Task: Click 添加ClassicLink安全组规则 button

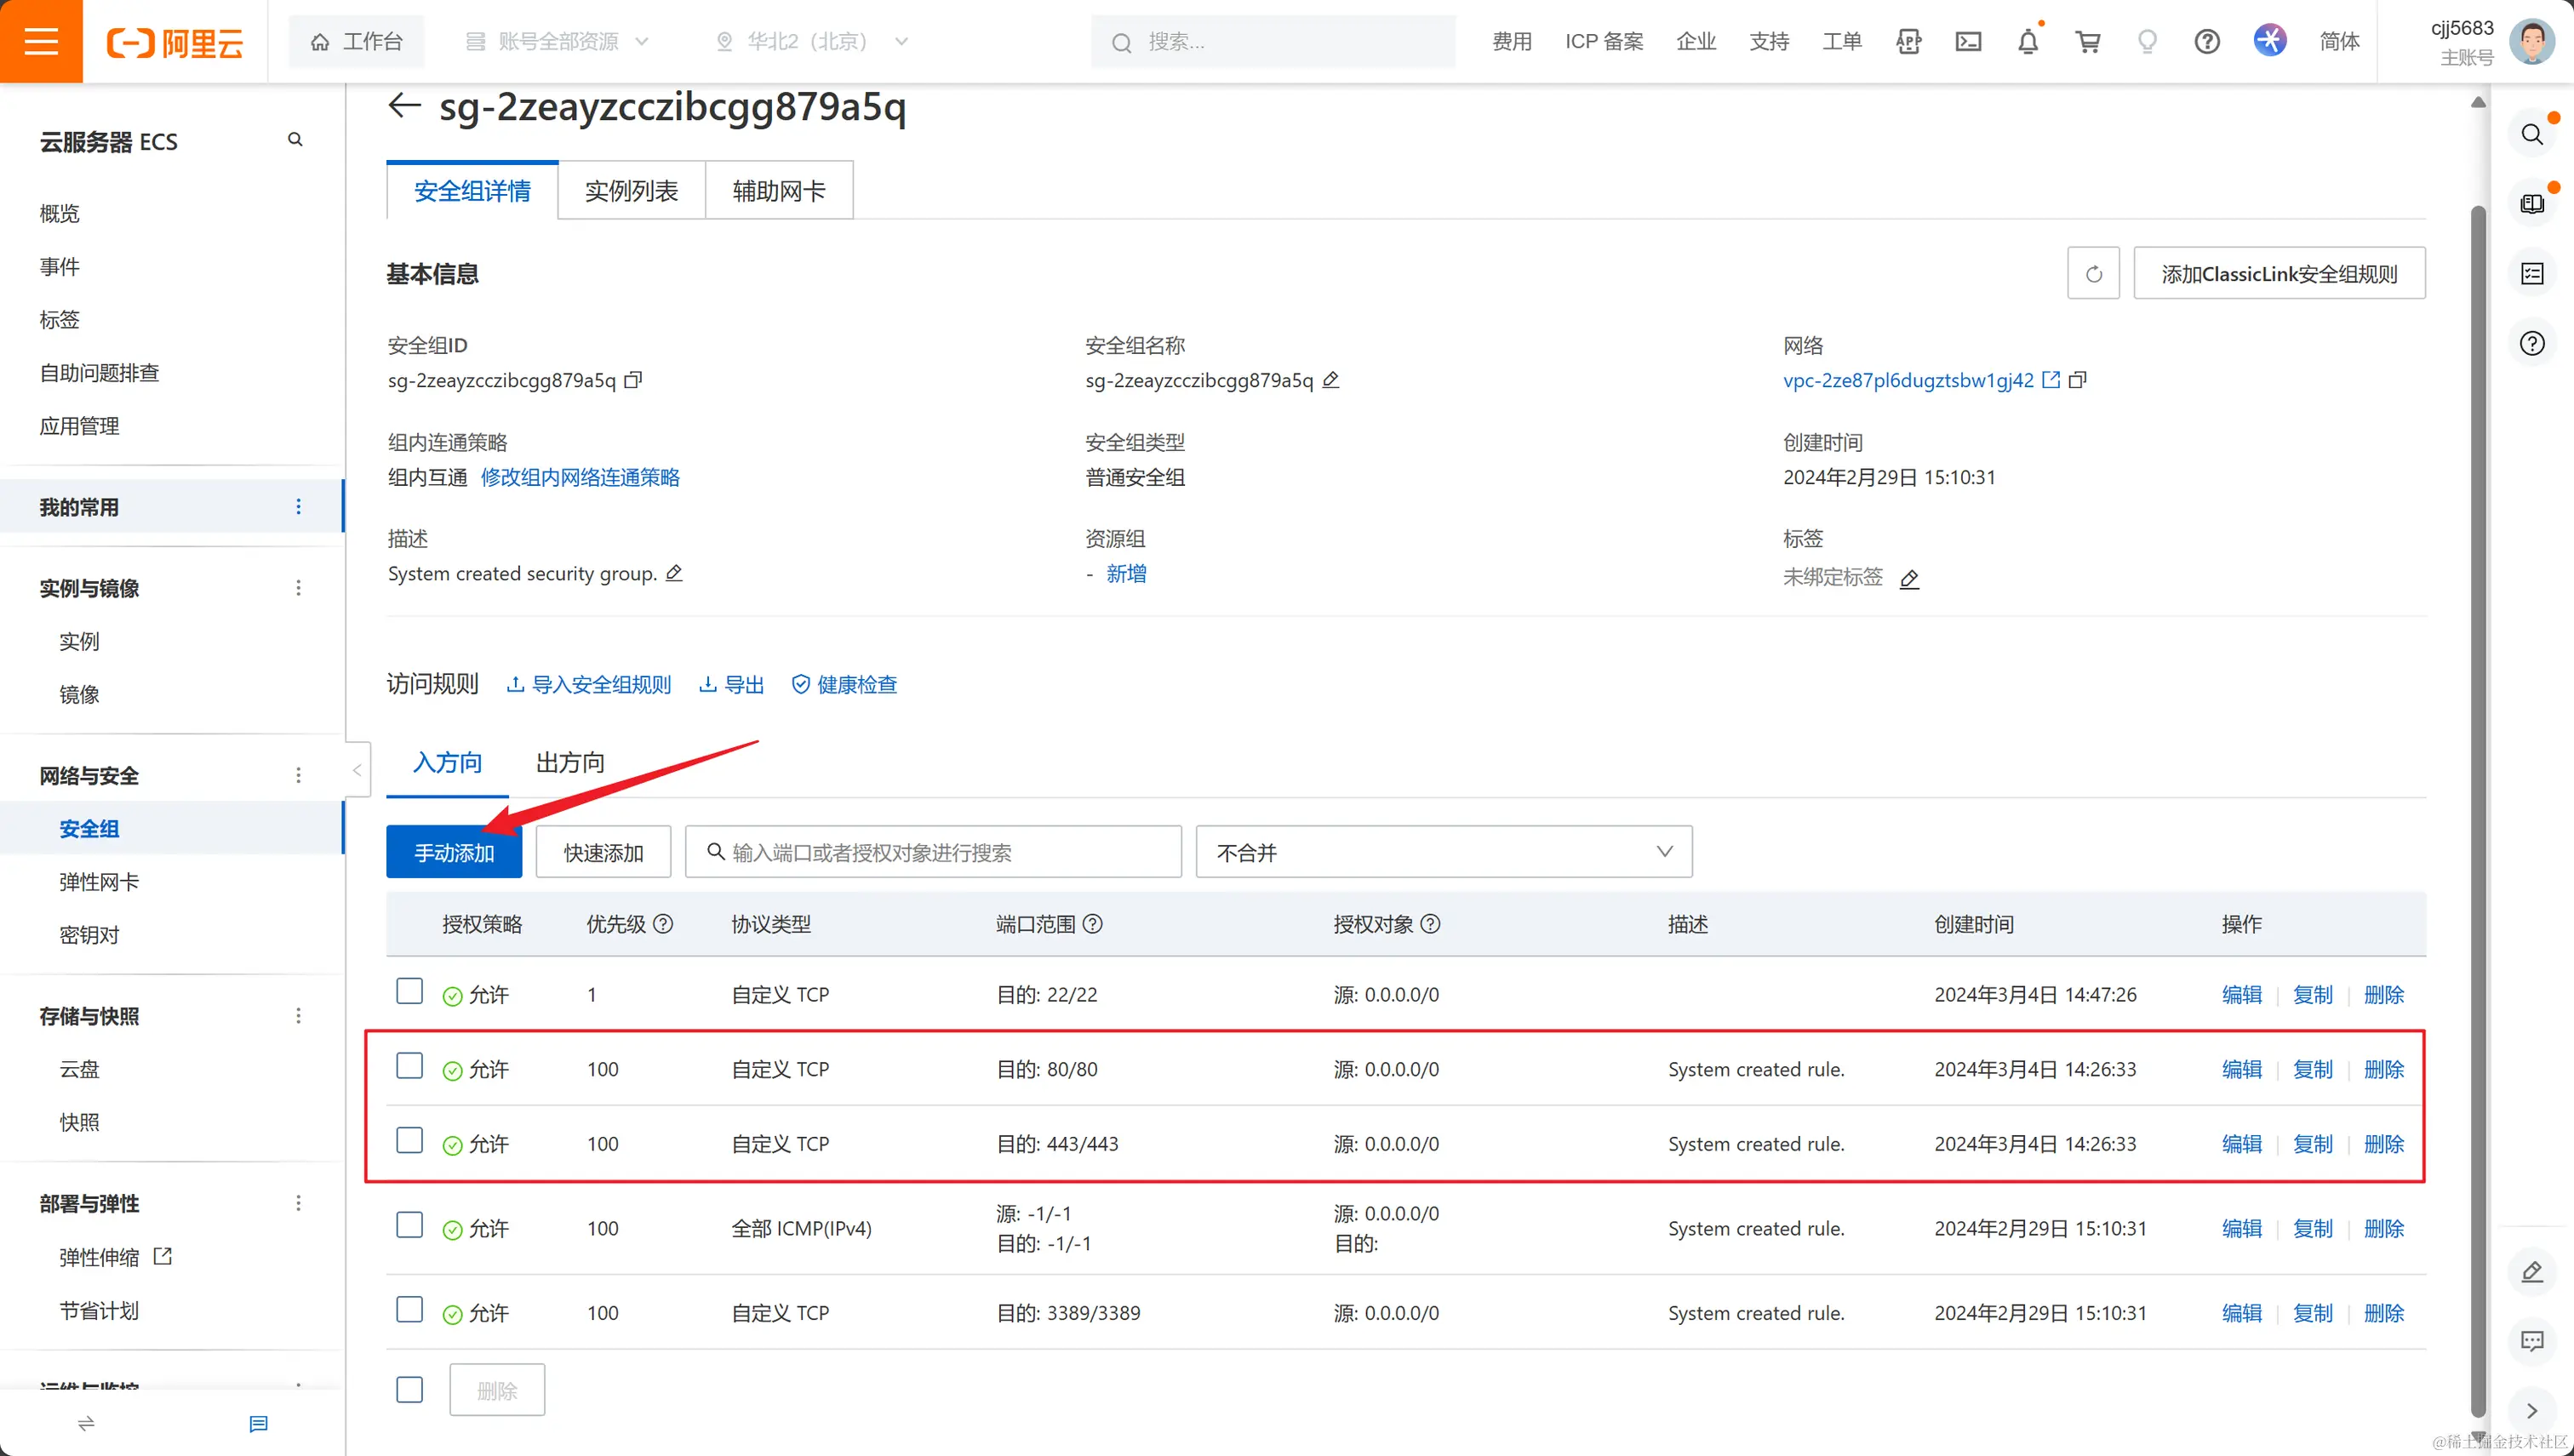Action: 2279,273
